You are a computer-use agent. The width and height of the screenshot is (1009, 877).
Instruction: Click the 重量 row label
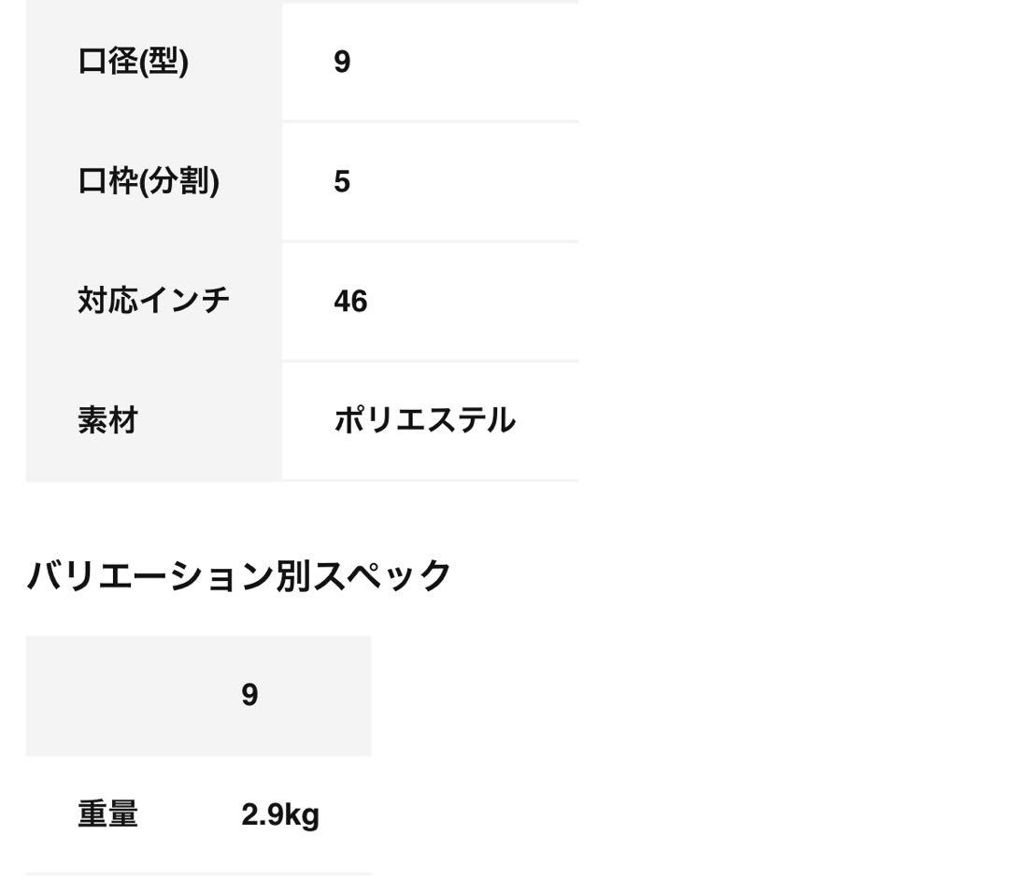[107, 814]
